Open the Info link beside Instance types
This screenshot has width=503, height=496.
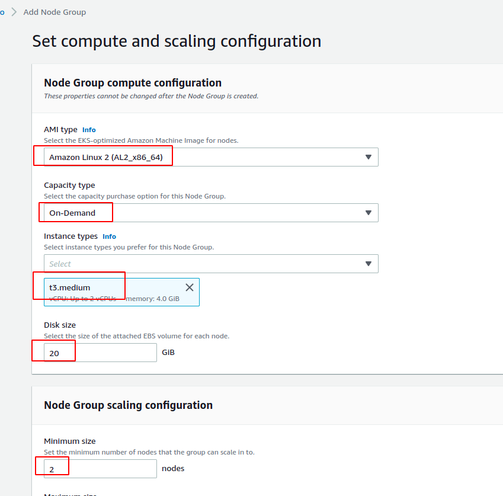tap(109, 236)
